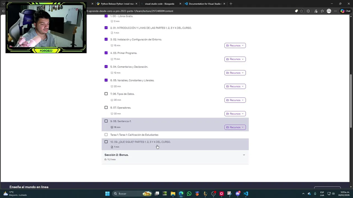This screenshot has height=198, width=353.
Task: Open the red circular recorder taskbar app
Action: [x=221, y=194]
